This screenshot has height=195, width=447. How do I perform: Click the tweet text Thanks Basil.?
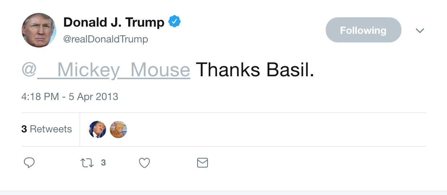pyautogui.click(x=255, y=69)
